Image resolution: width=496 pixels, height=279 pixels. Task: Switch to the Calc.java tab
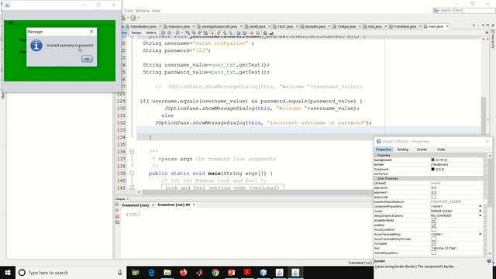click(x=374, y=26)
